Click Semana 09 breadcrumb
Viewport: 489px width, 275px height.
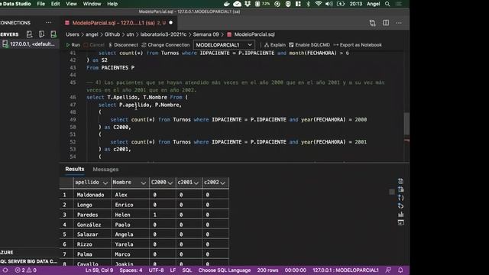[x=206, y=34]
